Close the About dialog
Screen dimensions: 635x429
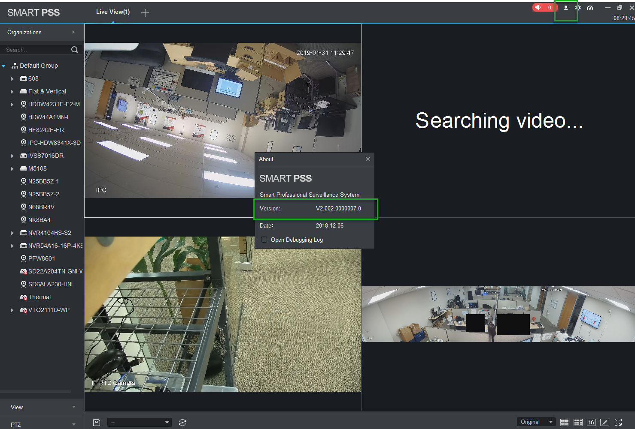pos(368,159)
